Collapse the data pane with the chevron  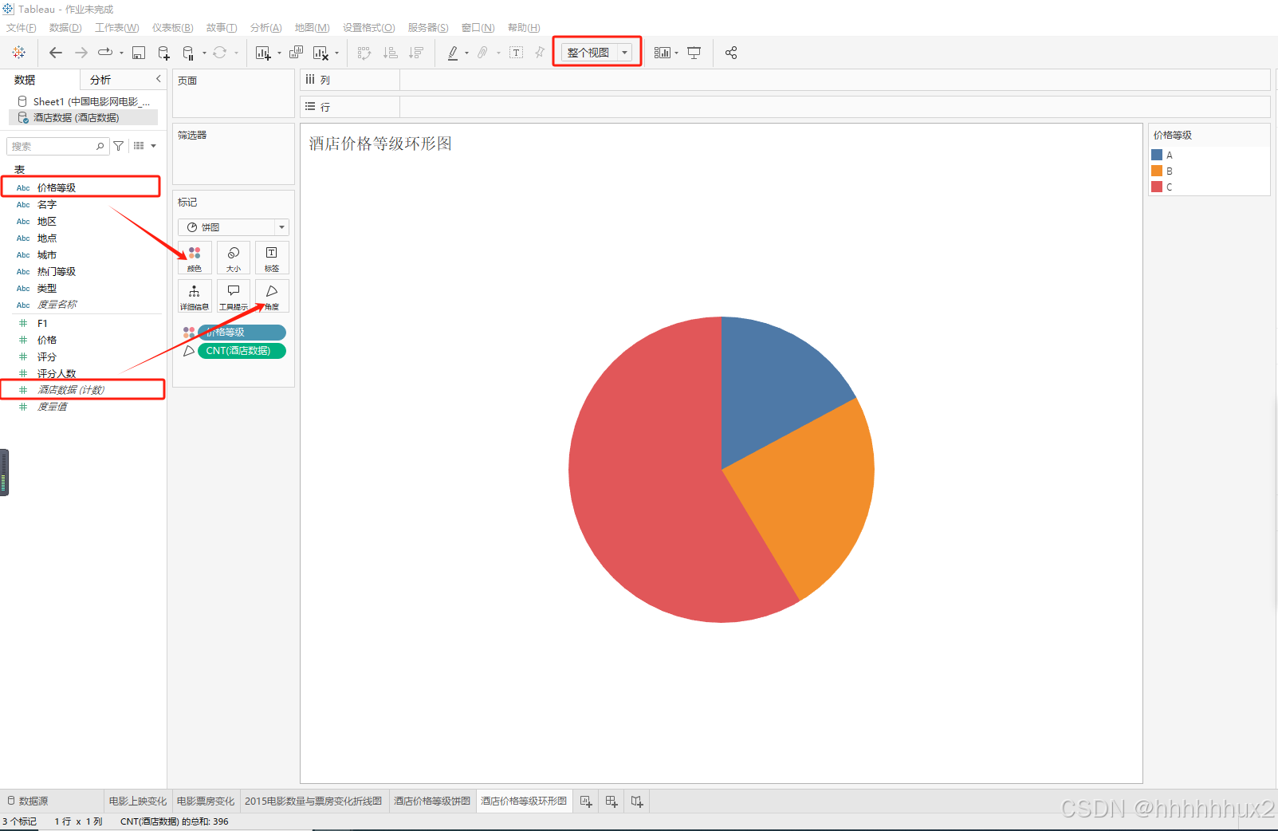click(158, 78)
